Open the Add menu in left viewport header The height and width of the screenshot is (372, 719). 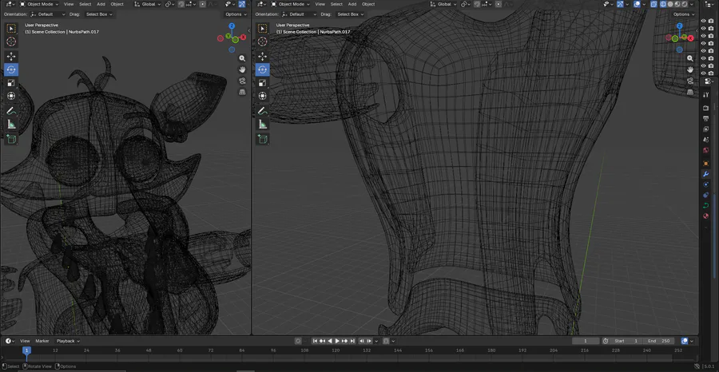(x=101, y=4)
